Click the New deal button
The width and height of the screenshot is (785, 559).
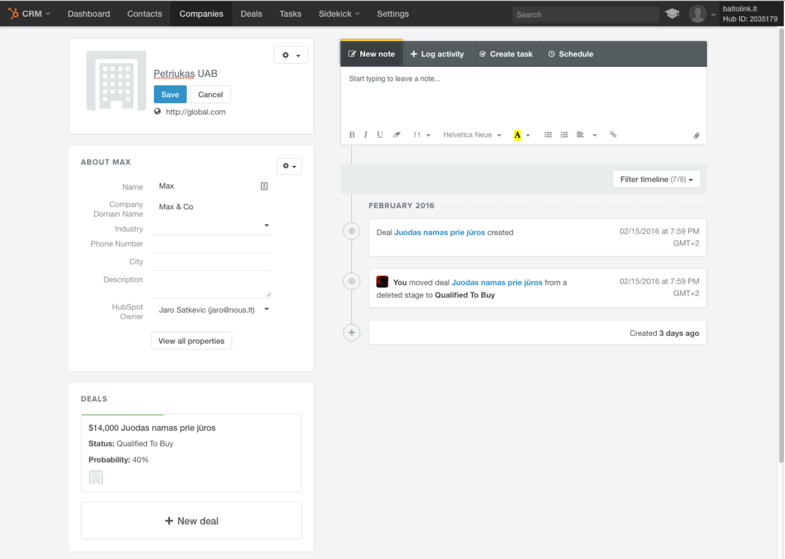coord(191,520)
